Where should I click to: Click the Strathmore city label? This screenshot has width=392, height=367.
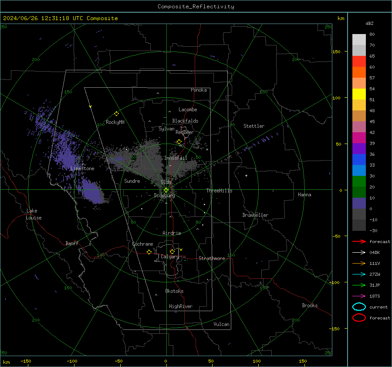pos(212,258)
